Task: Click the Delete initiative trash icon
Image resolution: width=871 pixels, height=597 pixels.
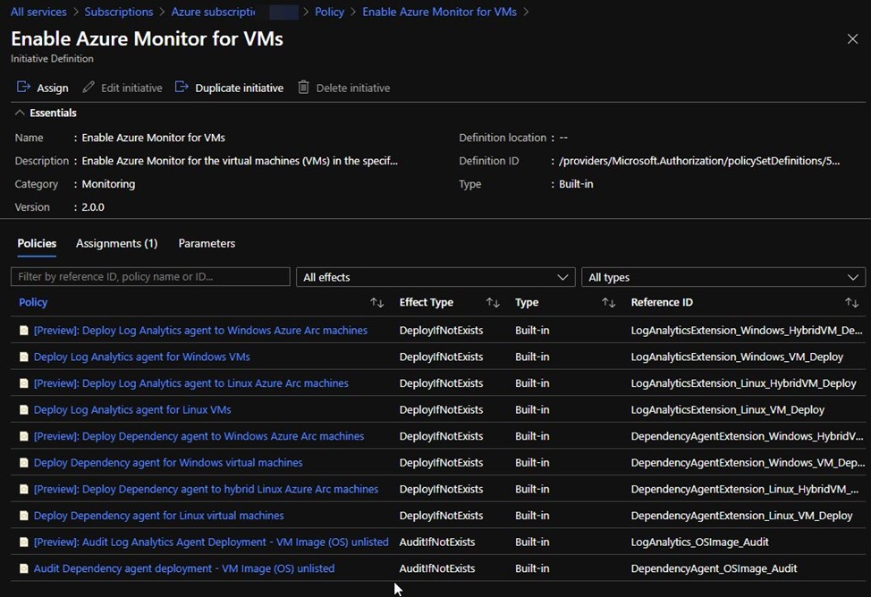Action: click(304, 88)
